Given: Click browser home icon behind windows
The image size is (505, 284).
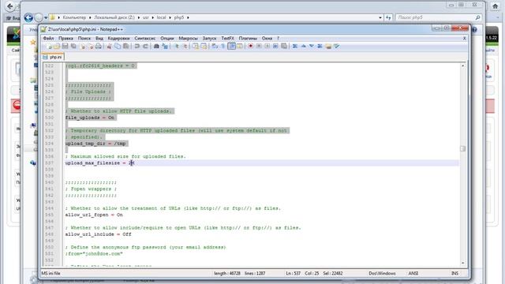Looking at the screenshot, I should click(496, 6).
